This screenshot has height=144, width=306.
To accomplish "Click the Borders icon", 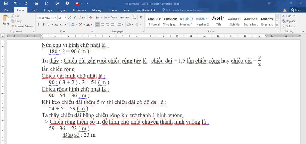I will (x=136, y=24).
